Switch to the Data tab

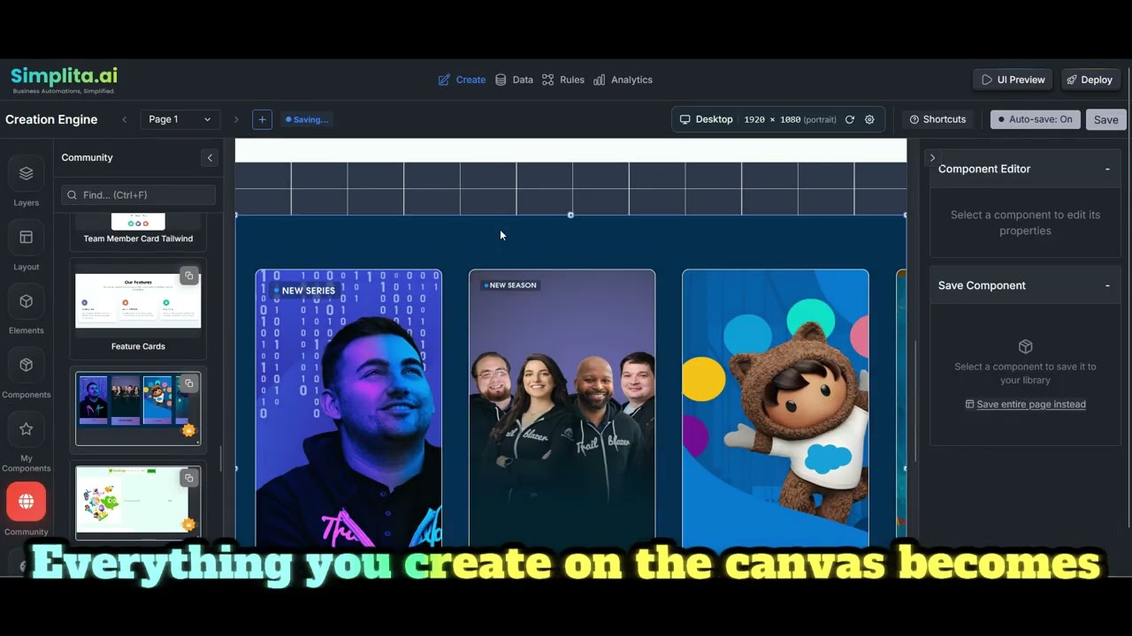[514, 79]
